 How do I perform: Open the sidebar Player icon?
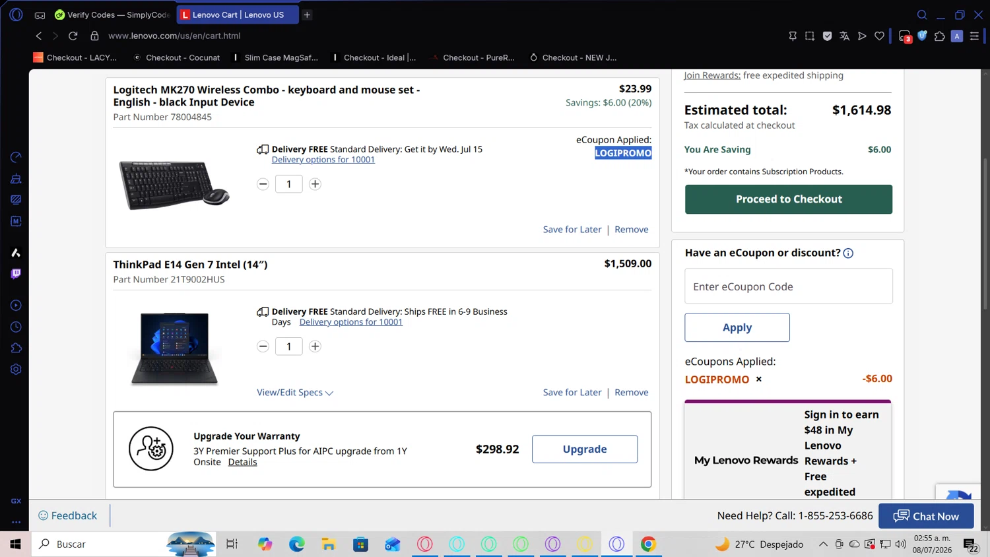point(16,306)
